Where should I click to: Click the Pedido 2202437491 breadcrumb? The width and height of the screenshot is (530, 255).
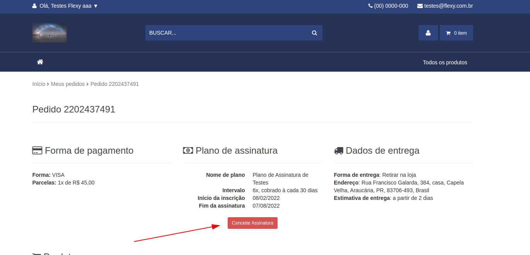(114, 84)
